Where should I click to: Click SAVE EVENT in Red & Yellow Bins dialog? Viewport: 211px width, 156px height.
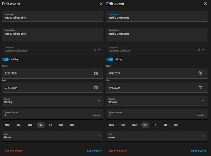[x=94, y=151]
